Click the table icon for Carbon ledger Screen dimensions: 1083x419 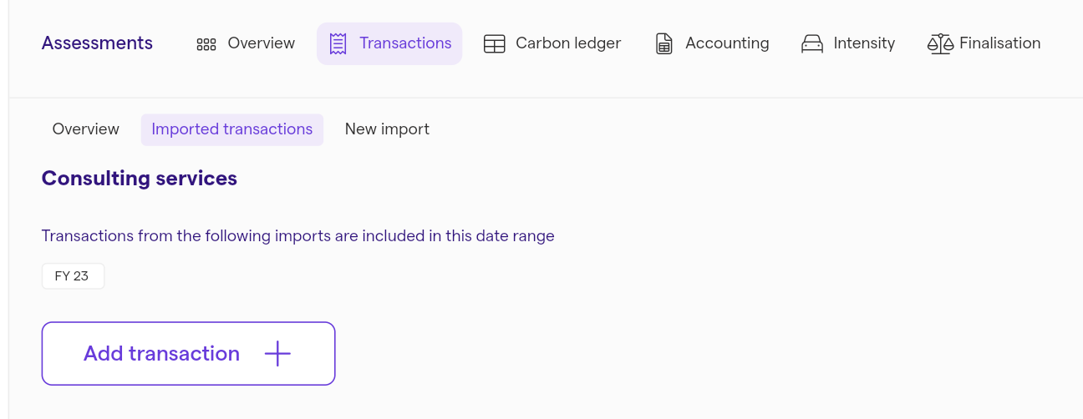(495, 43)
